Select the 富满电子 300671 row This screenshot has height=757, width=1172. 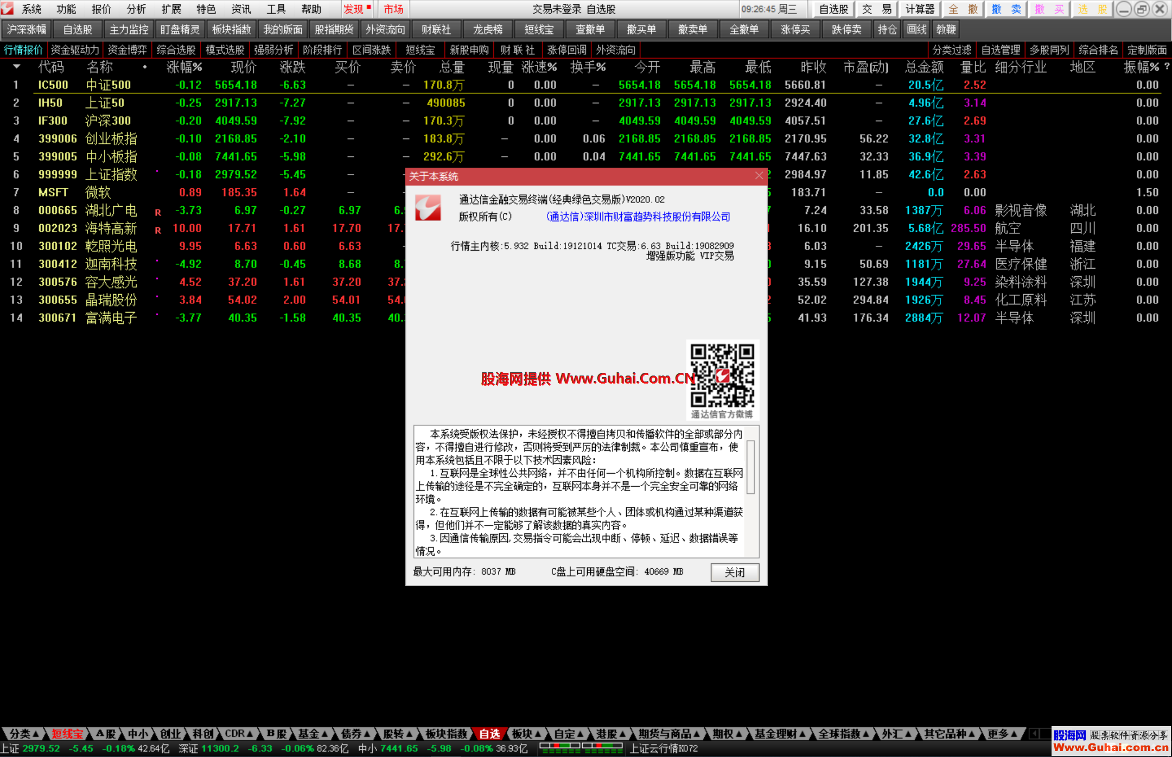[586, 317]
